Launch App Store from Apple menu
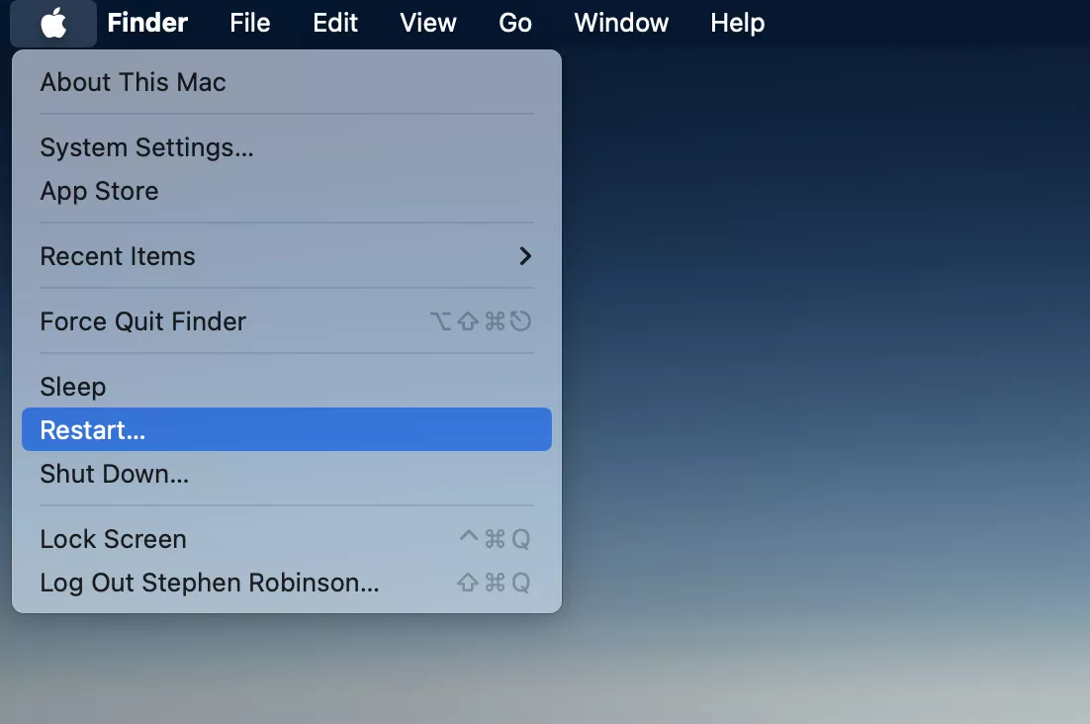The width and height of the screenshot is (1090, 724). (x=287, y=191)
